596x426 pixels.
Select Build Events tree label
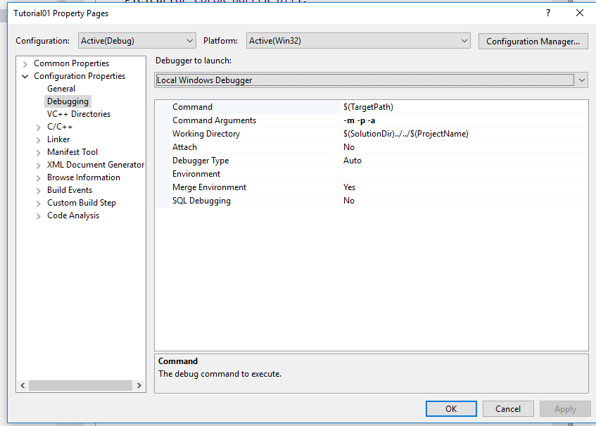coord(70,190)
